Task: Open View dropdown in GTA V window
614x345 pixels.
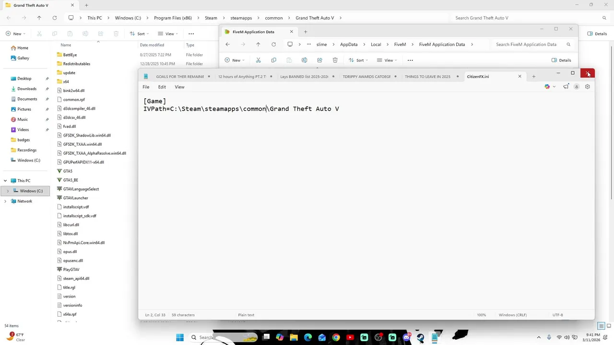Action: point(167,34)
